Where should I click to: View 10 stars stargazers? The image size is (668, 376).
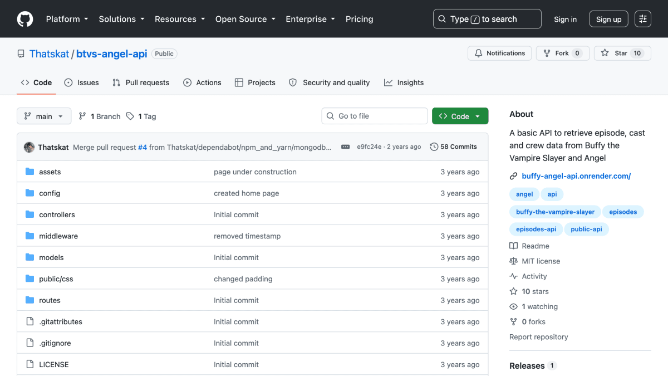coord(529,291)
